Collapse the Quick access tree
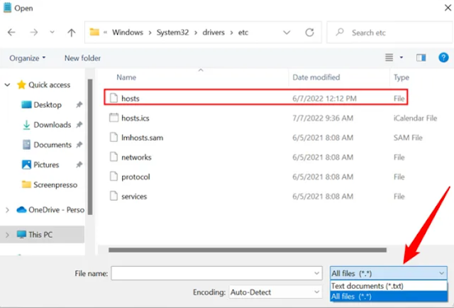454x308 pixels. pos(7,85)
